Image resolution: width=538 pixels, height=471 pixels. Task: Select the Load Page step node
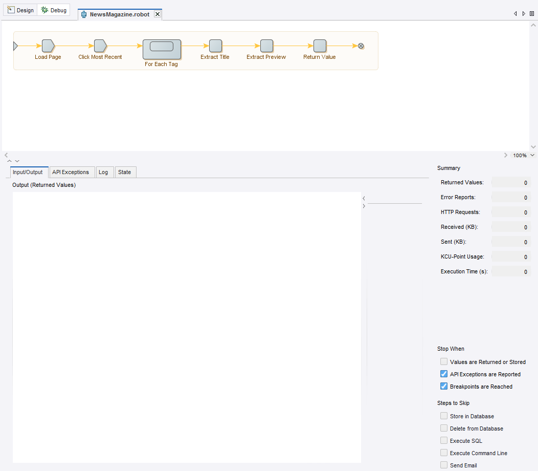pos(48,46)
